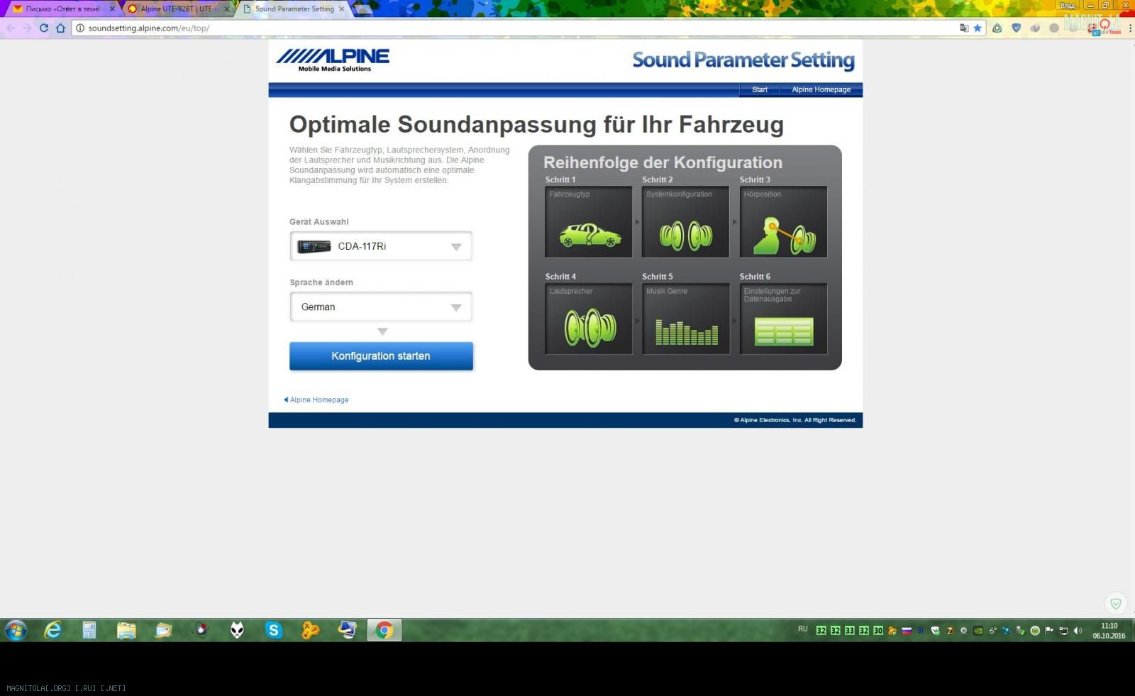
Task: Click the volume speaker tray icon
Action: [1078, 630]
